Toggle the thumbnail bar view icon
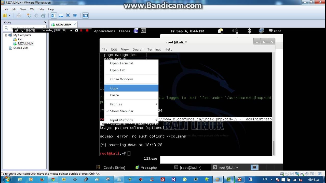 pos(61,16)
